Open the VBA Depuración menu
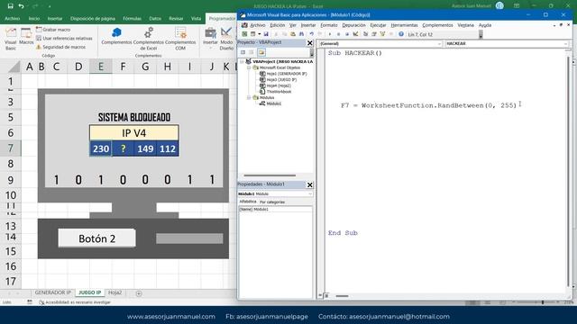The image size is (577, 324). (354, 25)
